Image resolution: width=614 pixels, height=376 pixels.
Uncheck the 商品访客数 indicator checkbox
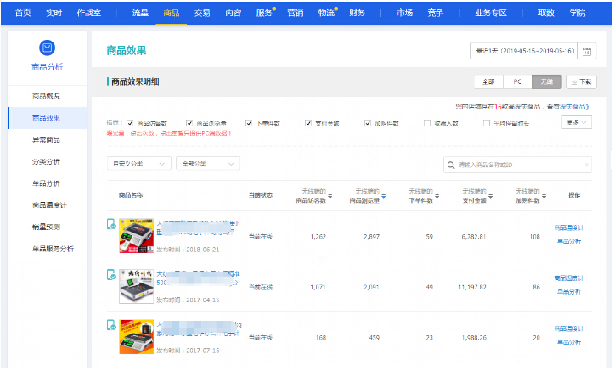(x=130, y=122)
